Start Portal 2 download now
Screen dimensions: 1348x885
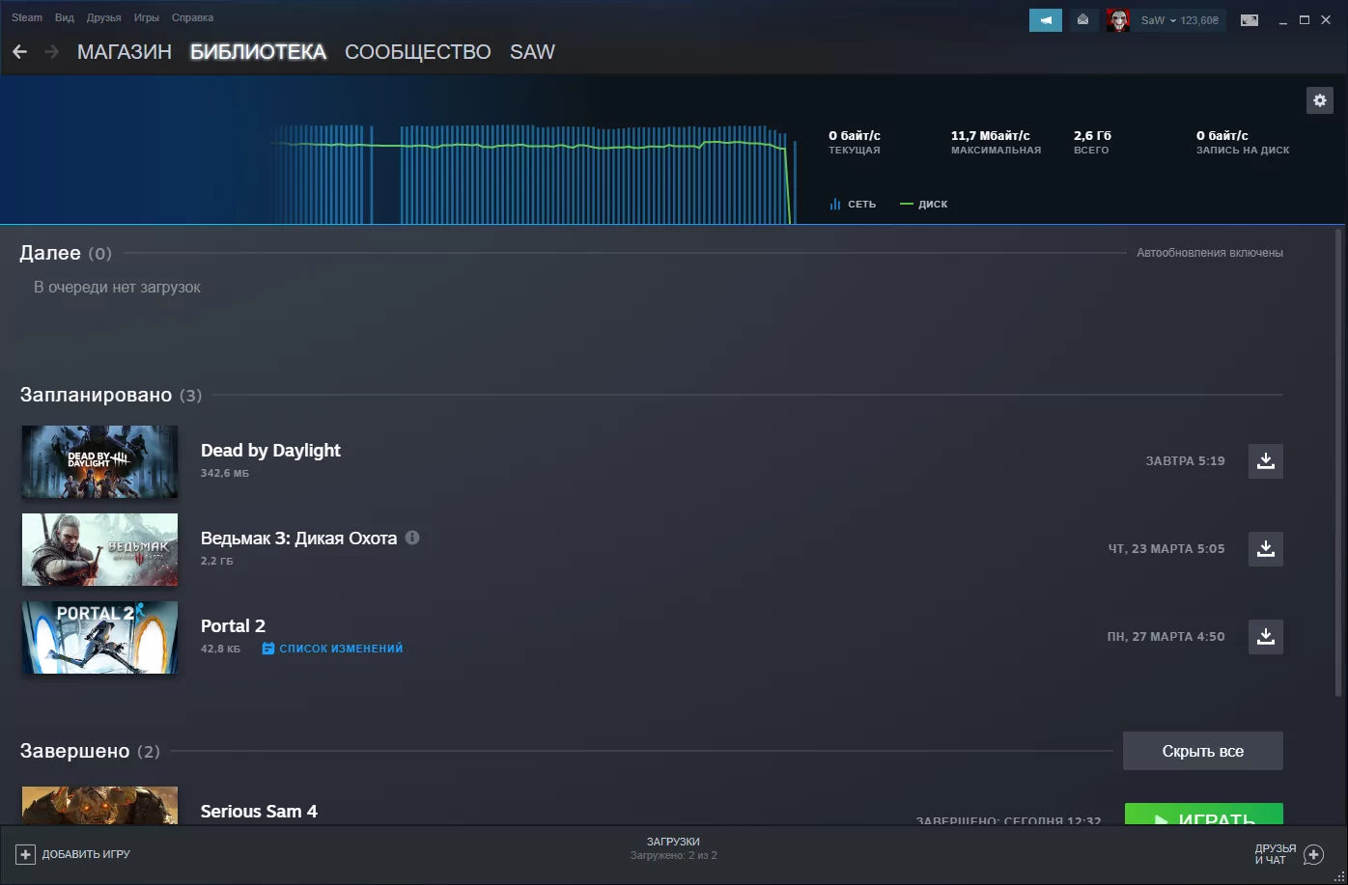pyautogui.click(x=1266, y=637)
